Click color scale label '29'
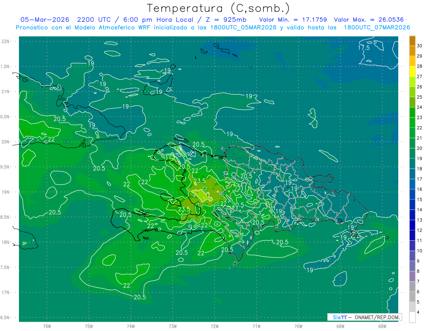This screenshot has width=429, height=331. point(420,56)
